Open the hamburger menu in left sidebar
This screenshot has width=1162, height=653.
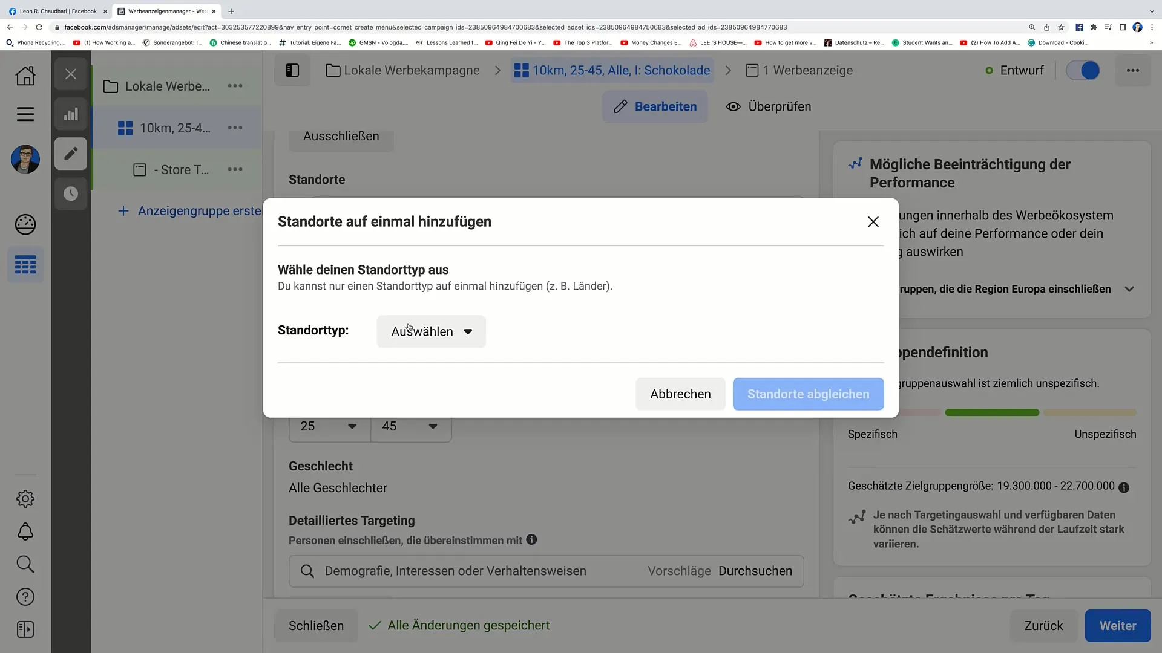click(25, 114)
